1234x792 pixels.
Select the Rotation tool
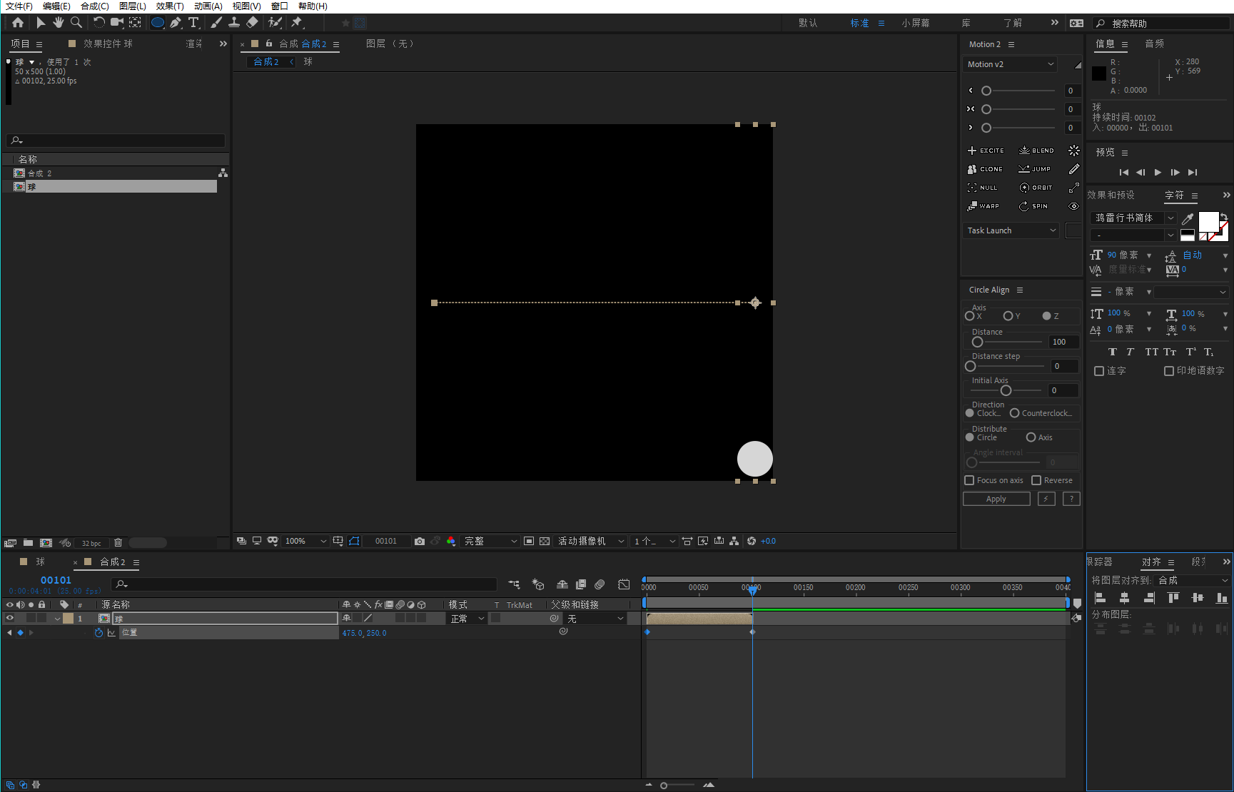tap(98, 23)
